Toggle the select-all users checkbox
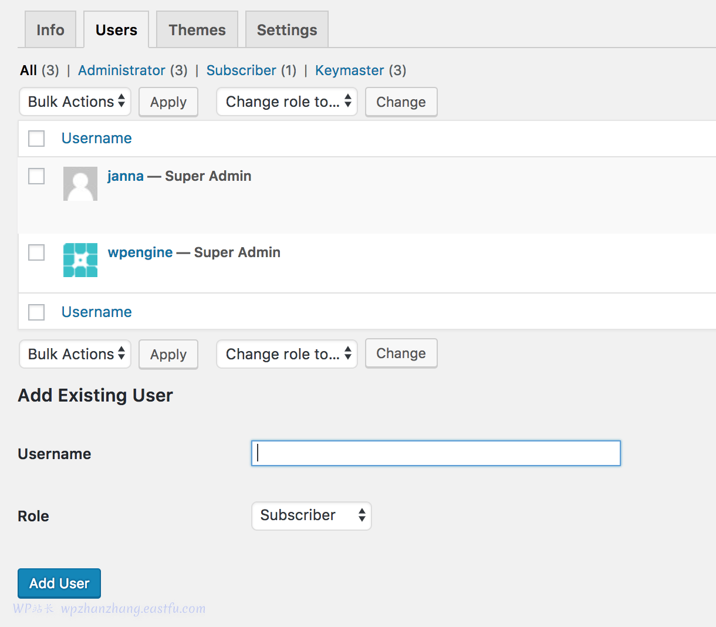Viewport: 716px width, 627px height. (x=36, y=138)
